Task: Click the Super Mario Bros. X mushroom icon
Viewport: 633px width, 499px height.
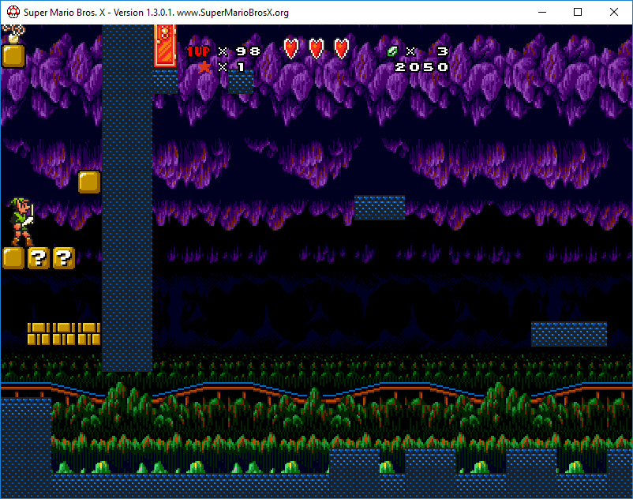Action: (13, 12)
